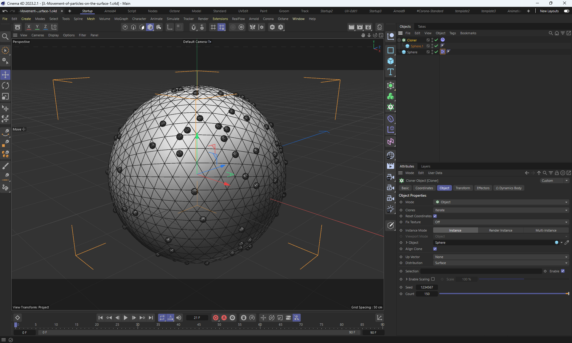The height and width of the screenshot is (343, 572).
Task: Collapse the Cloner object in the tree
Action: pyautogui.click(x=399, y=40)
